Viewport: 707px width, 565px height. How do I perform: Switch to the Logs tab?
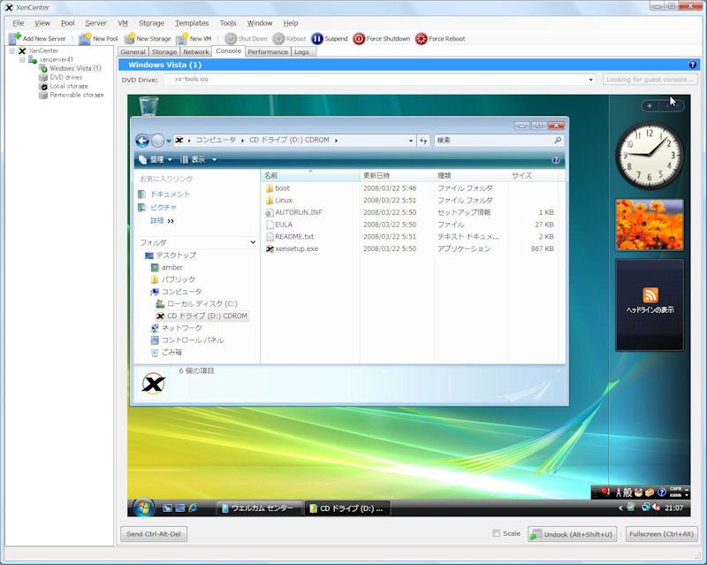(x=301, y=52)
